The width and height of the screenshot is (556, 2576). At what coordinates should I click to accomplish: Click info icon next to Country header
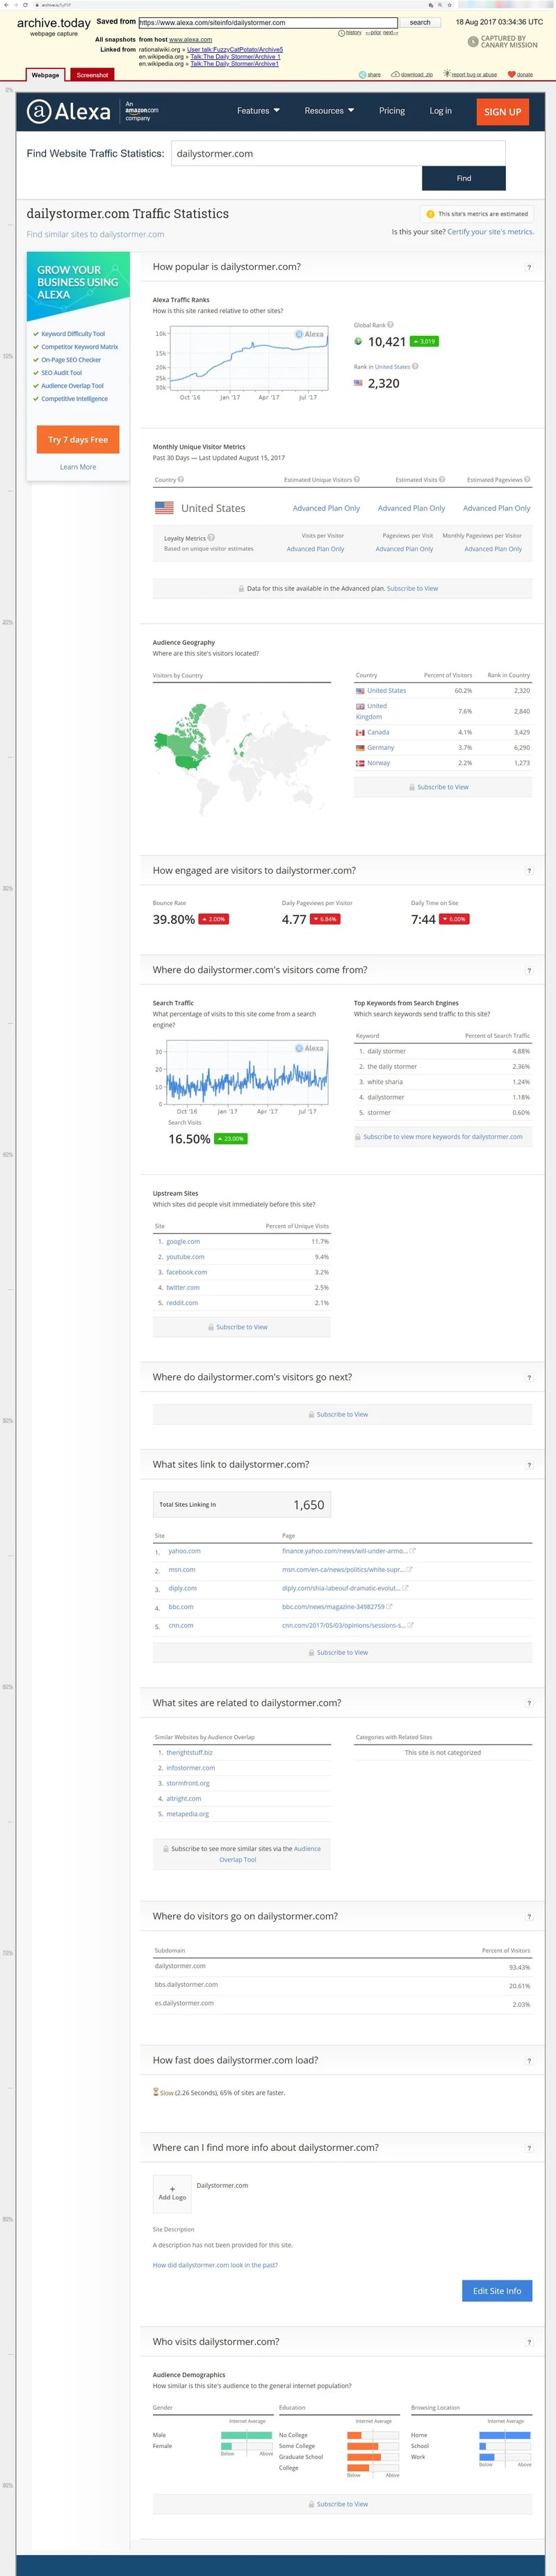(180, 480)
